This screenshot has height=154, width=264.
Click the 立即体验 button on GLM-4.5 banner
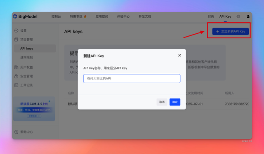coord(34,116)
